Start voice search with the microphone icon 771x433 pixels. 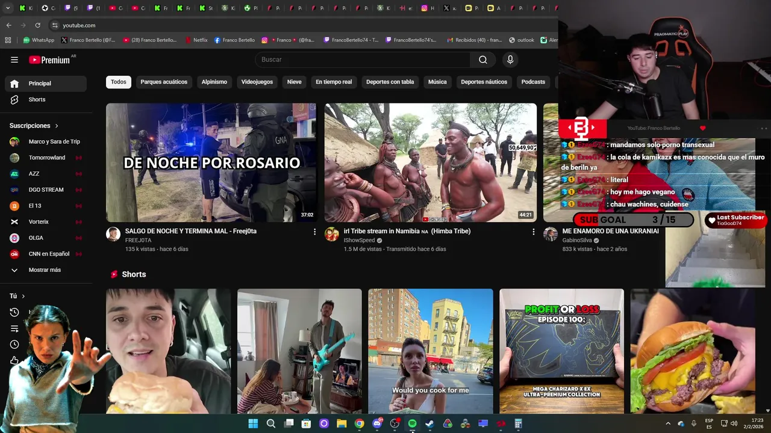click(510, 60)
